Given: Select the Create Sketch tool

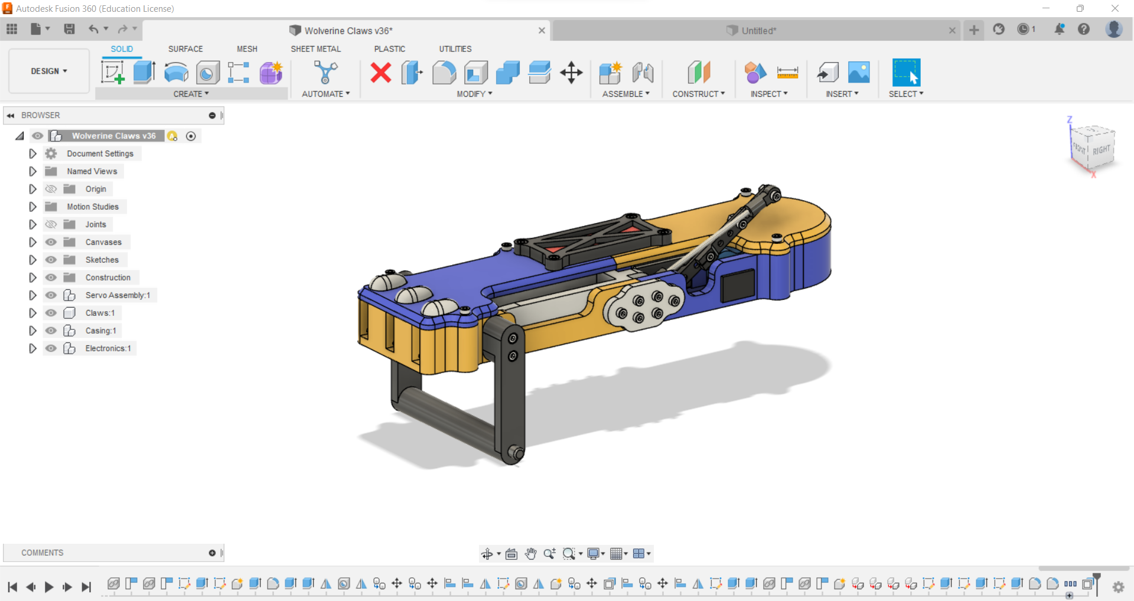Looking at the screenshot, I should point(112,73).
